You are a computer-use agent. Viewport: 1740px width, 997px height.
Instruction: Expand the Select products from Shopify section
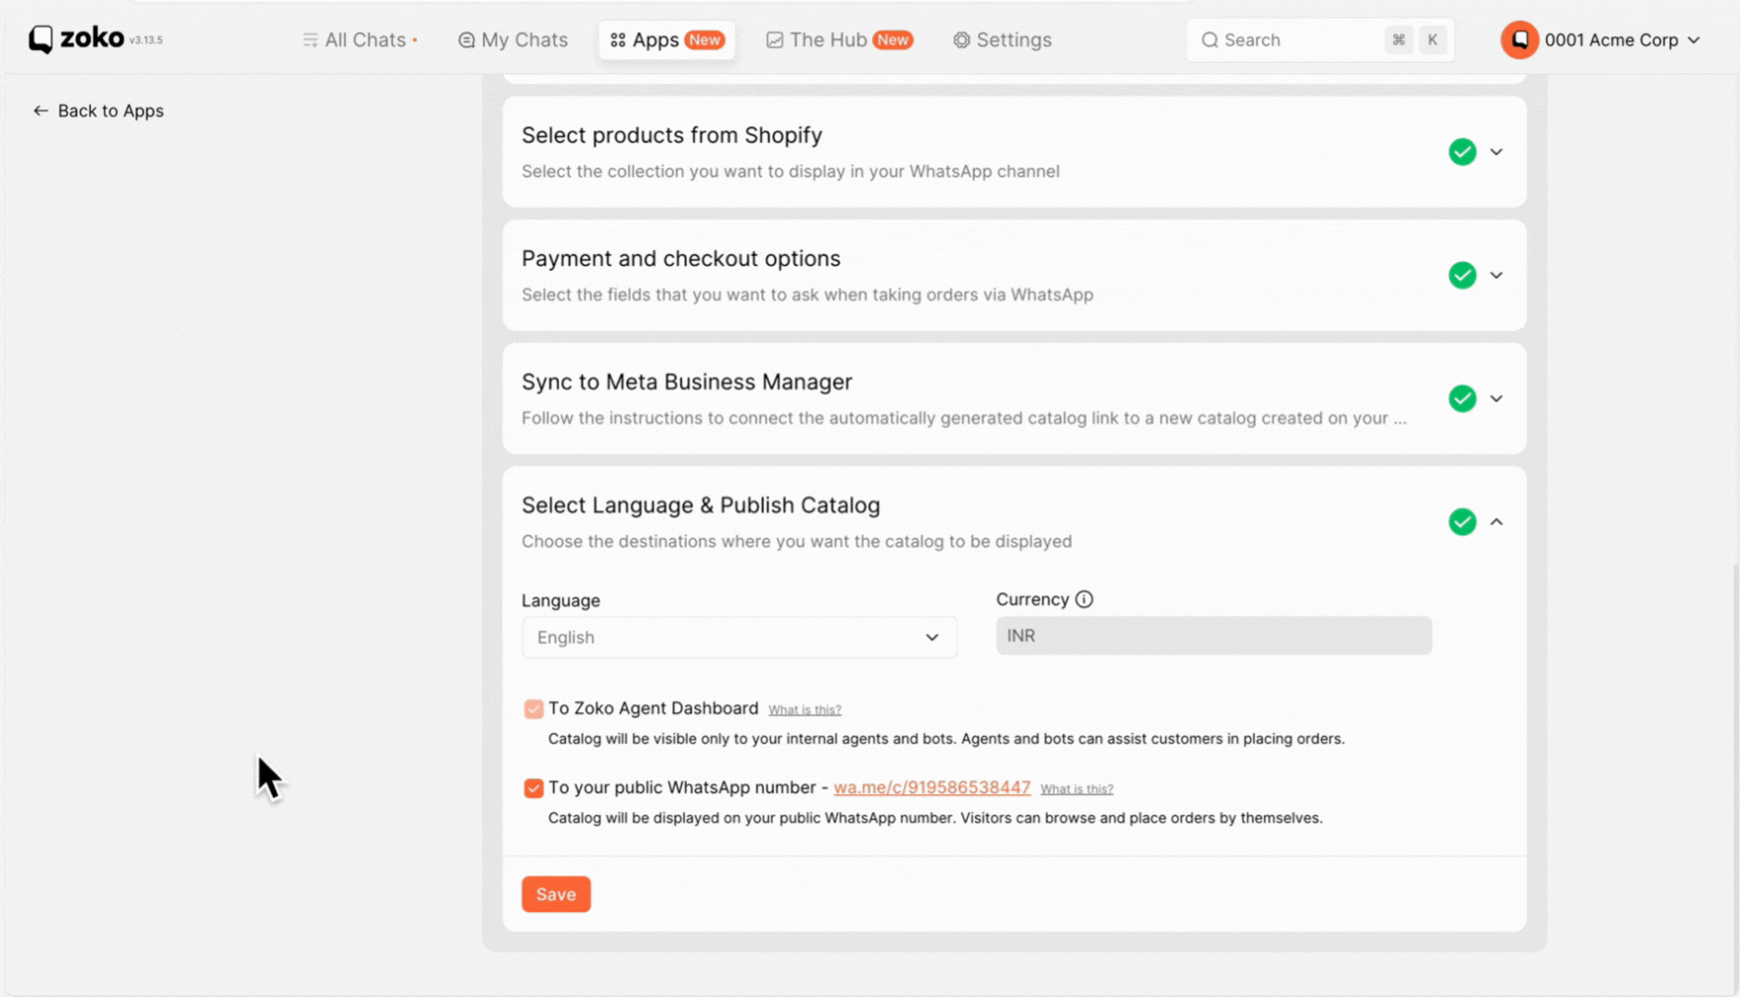(x=1496, y=151)
